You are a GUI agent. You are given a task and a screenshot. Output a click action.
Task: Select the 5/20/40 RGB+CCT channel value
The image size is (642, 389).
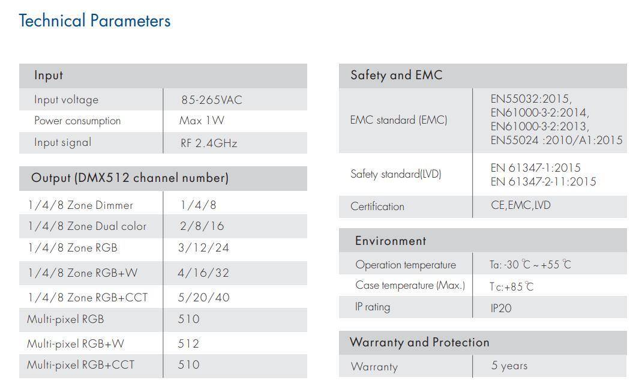click(x=203, y=297)
